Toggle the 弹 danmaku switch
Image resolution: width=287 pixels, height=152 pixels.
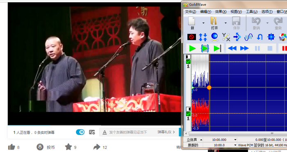pos(80,132)
